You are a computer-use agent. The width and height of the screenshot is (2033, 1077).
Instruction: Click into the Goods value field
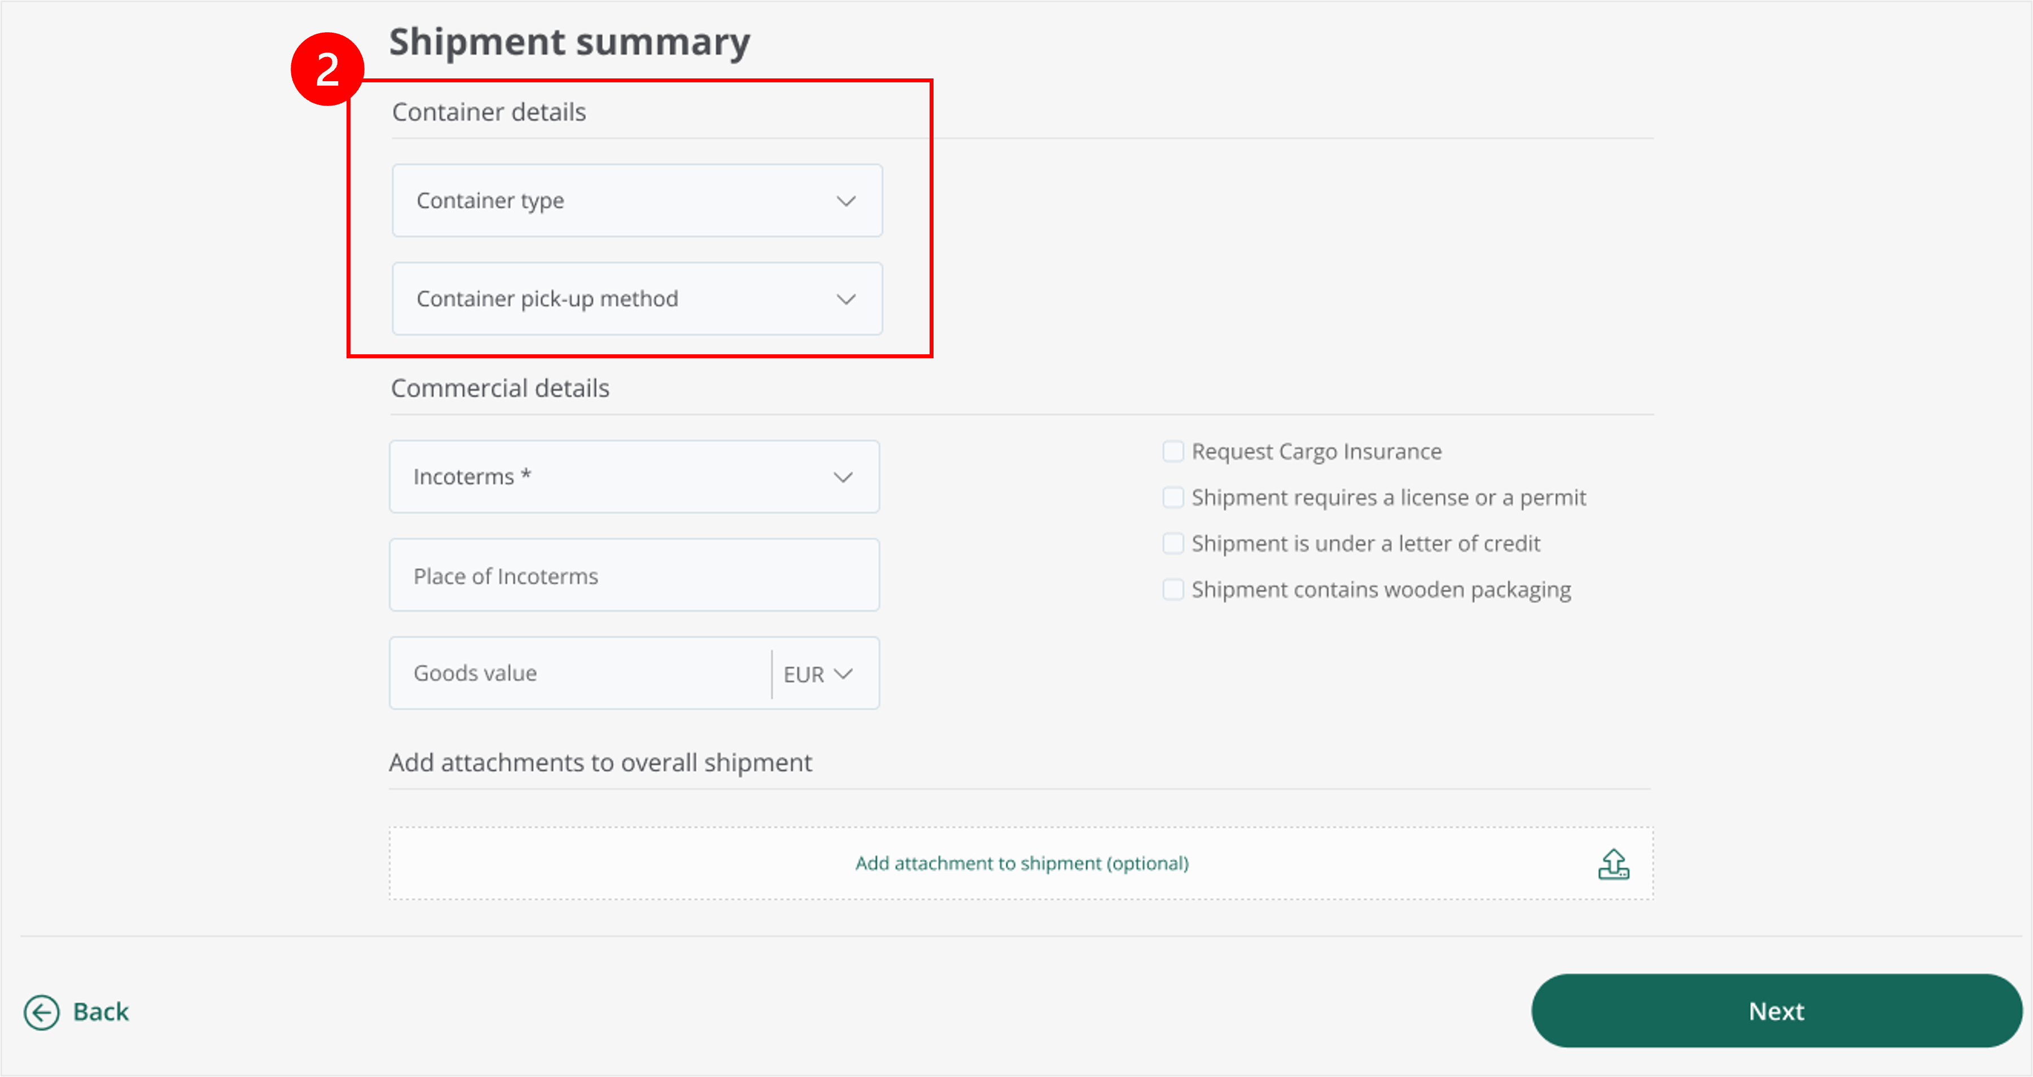(580, 673)
